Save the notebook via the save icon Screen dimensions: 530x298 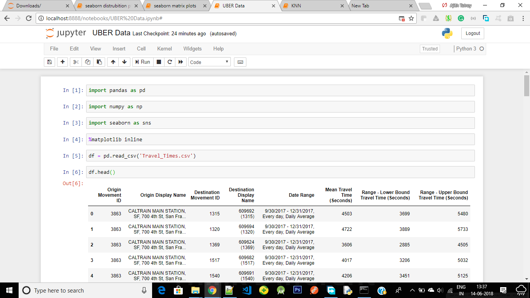[49, 62]
